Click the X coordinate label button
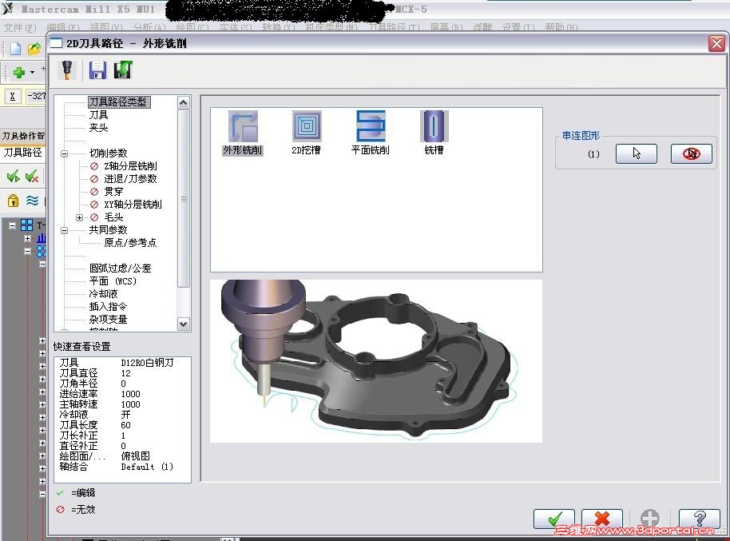730x541 pixels. pos(13,97)
